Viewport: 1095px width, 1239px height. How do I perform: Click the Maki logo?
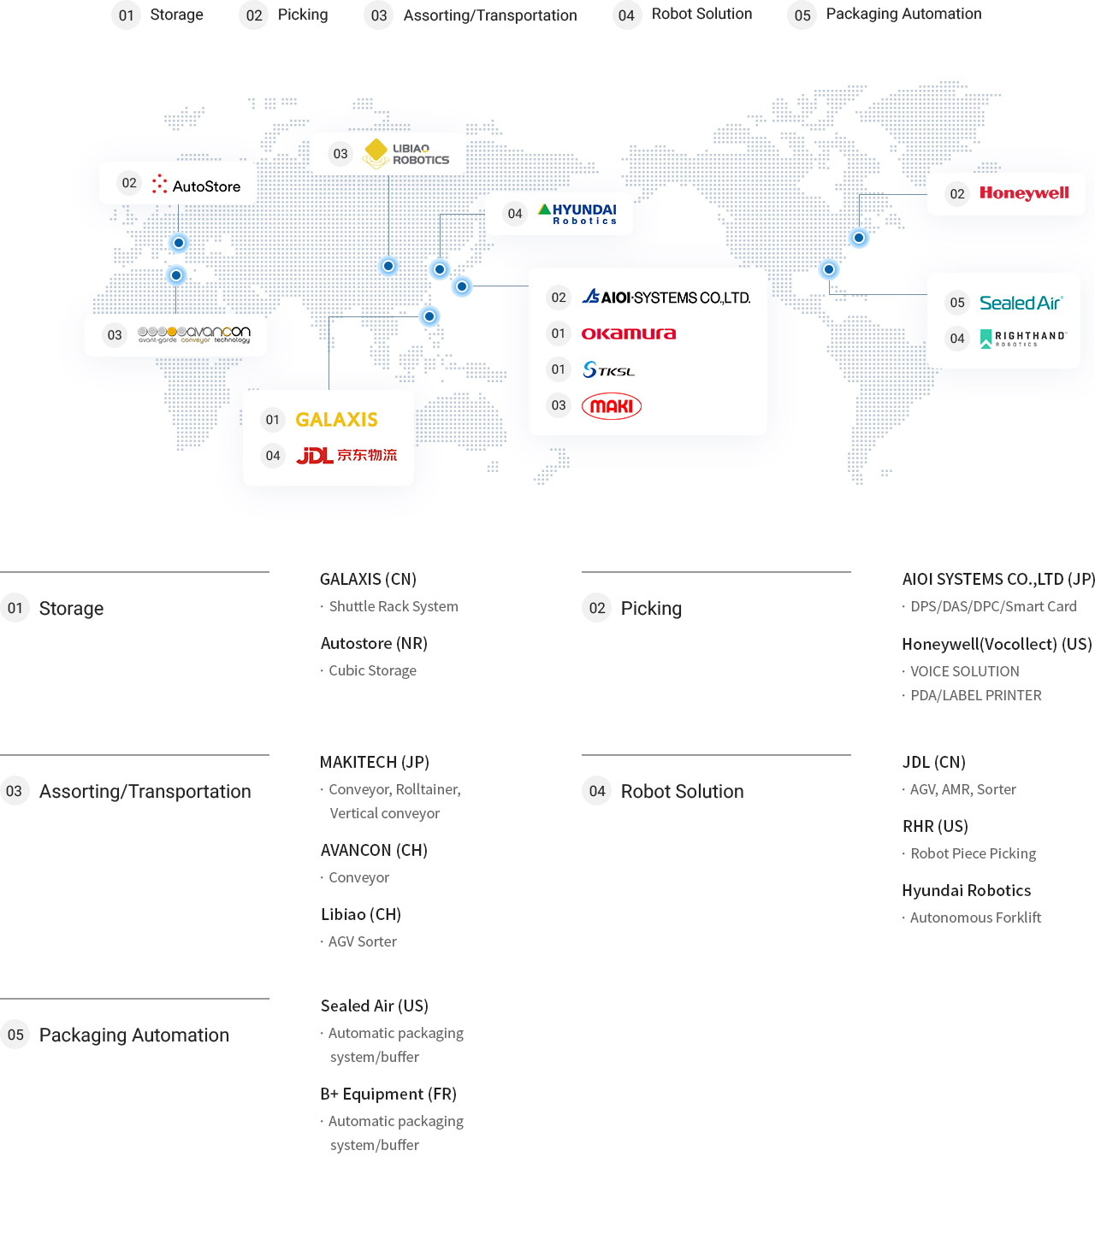[612, 406]
